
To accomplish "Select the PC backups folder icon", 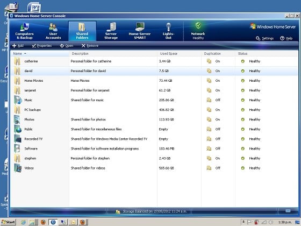I will pyautogui.click(x=17, y=110).
